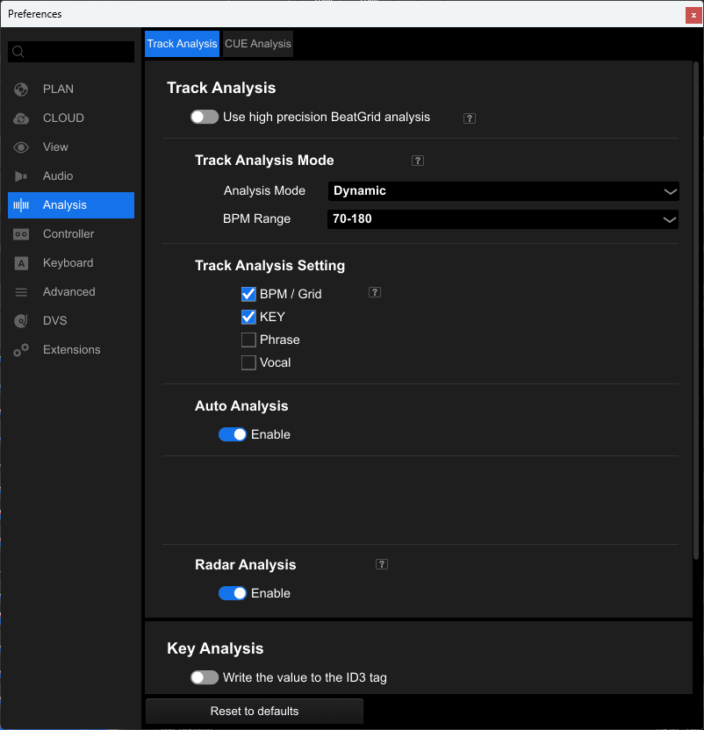This screenshot has height=730, width=704.
Task: Uncheck the BPM / Grid checkbox
Action: [248, 294]
